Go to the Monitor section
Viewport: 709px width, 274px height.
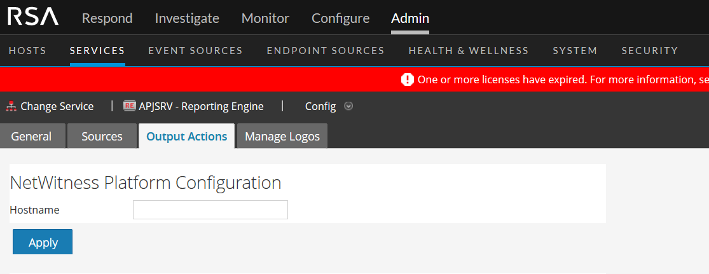(x=265, y=18)
